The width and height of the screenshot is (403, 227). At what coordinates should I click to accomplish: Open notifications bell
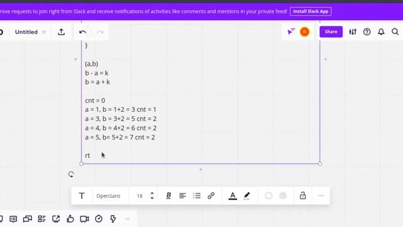[x=381, y=32]
